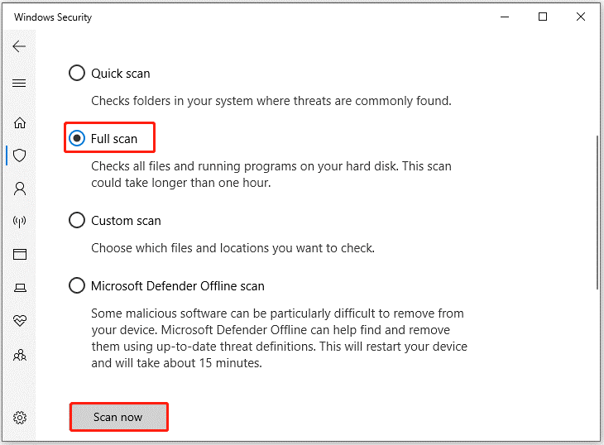604x445 pixels.
Task: Close the Windows Security window
Action: tap(581, 17)
